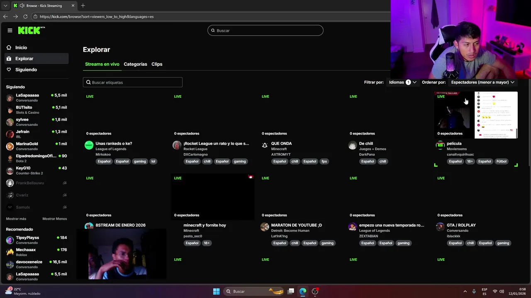Click the Siguiendo heart icon
The image size is (531, 298).
[x=9, y=70]
